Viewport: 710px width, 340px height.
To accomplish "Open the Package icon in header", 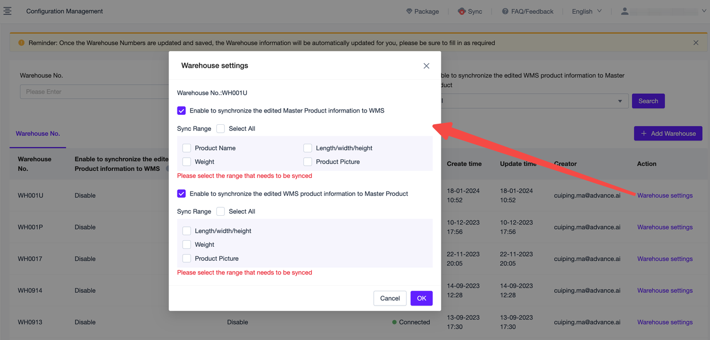I will 409,11.
